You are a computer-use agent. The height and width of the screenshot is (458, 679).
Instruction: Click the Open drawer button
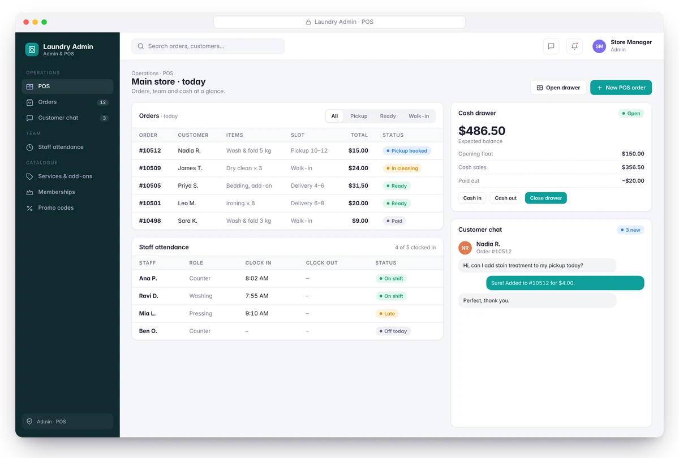[558, 88]
